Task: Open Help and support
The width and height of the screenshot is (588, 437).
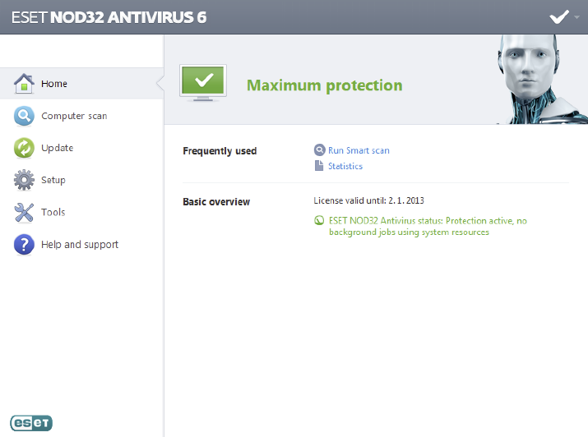Action: coord(80,245)
